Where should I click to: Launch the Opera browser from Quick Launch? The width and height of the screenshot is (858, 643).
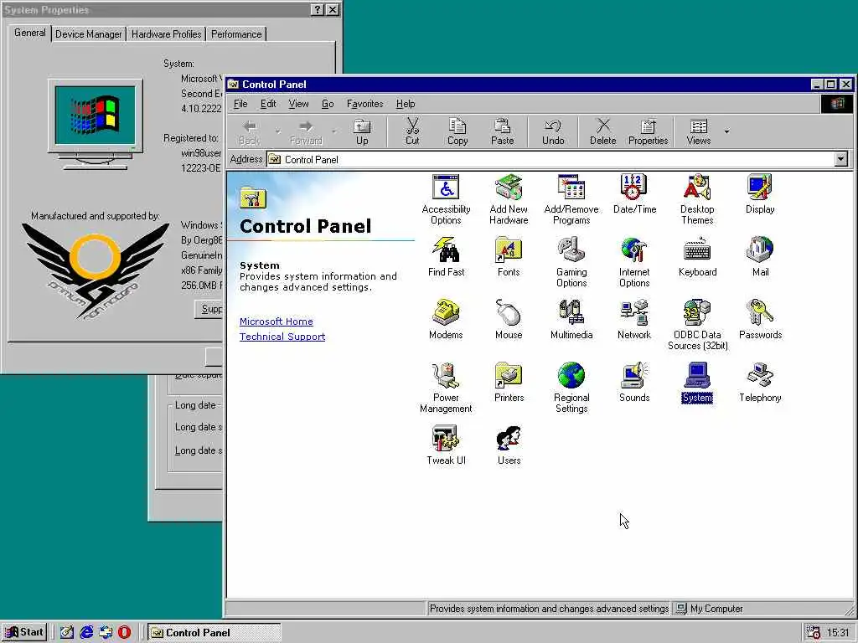pos(125,632)
